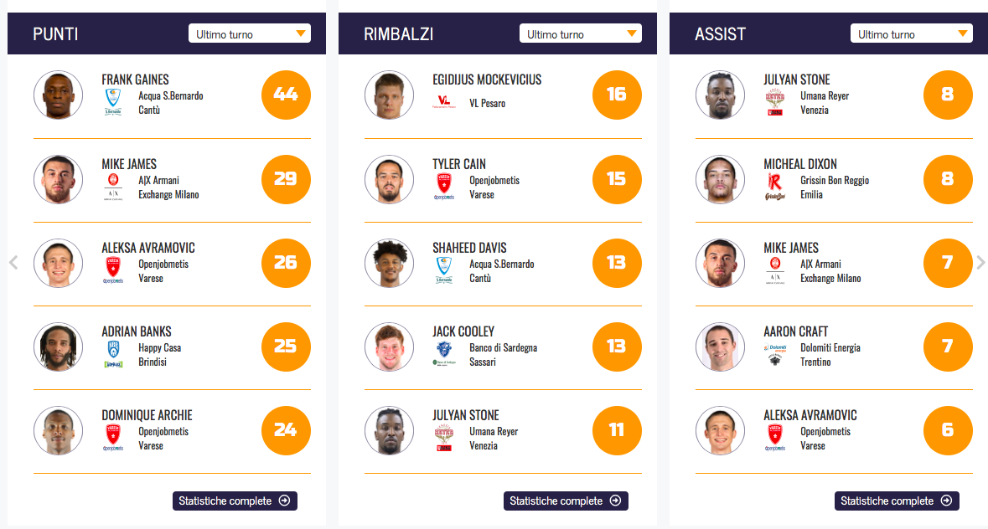Click Happy Casa Brindisi logo beside Adrian Banks
This screenshot has height=529, width=988.
113,353
